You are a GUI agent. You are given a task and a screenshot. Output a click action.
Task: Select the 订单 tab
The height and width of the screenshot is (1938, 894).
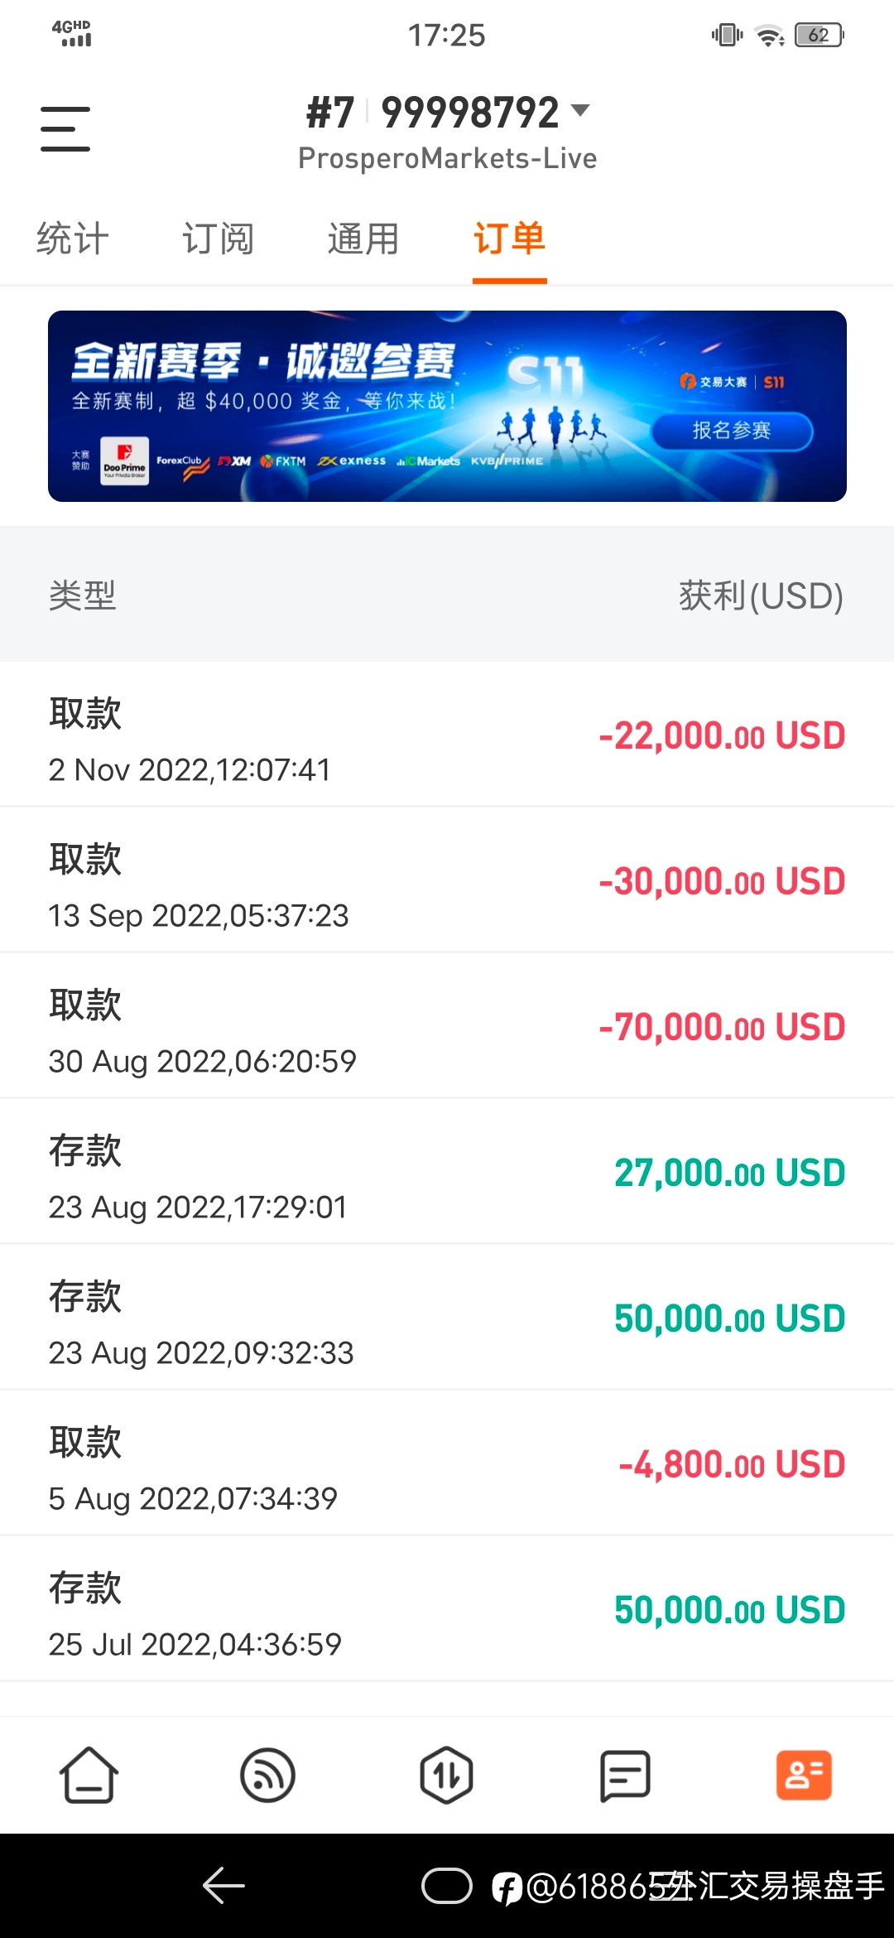click(x=510, y=239)
